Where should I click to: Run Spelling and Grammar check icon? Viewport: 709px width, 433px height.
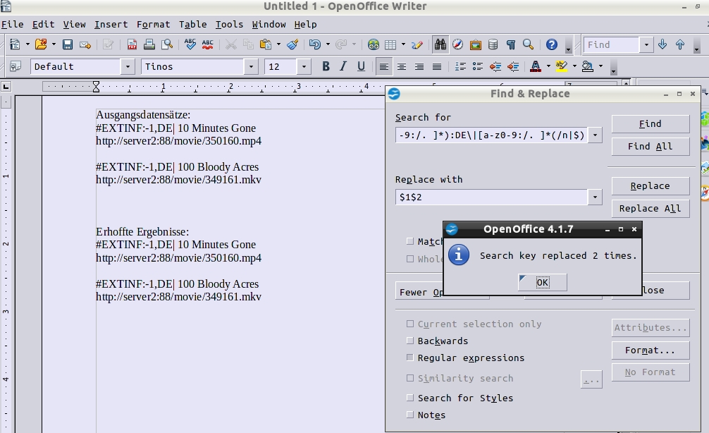pyautogui.click(x=190, y=44)
